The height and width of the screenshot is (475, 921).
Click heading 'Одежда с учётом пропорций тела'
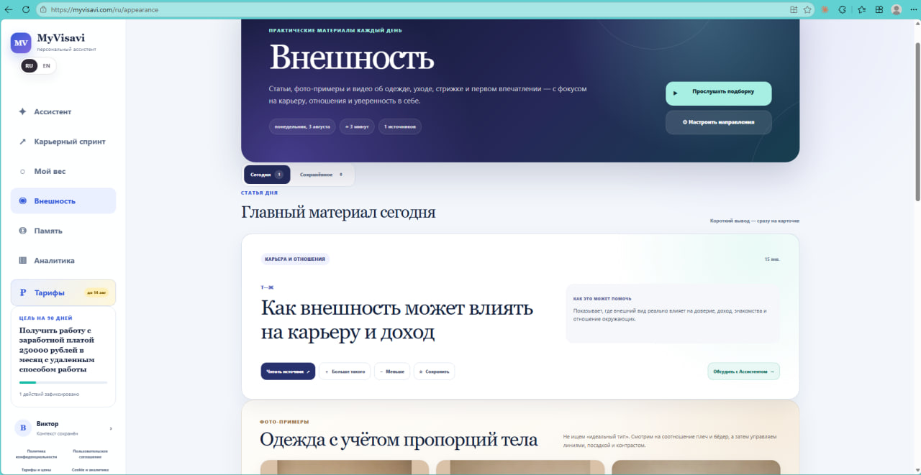399,440
